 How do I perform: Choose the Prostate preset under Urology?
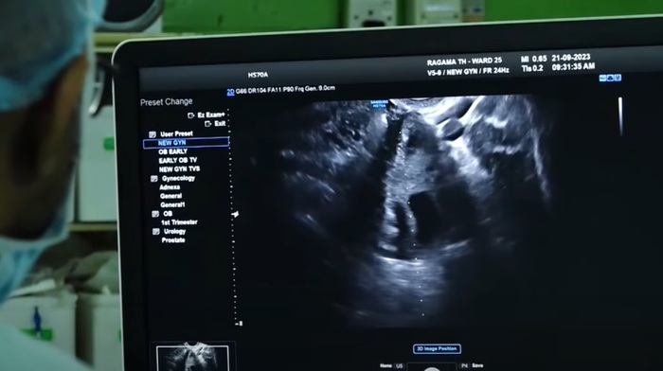coord(173,240)
